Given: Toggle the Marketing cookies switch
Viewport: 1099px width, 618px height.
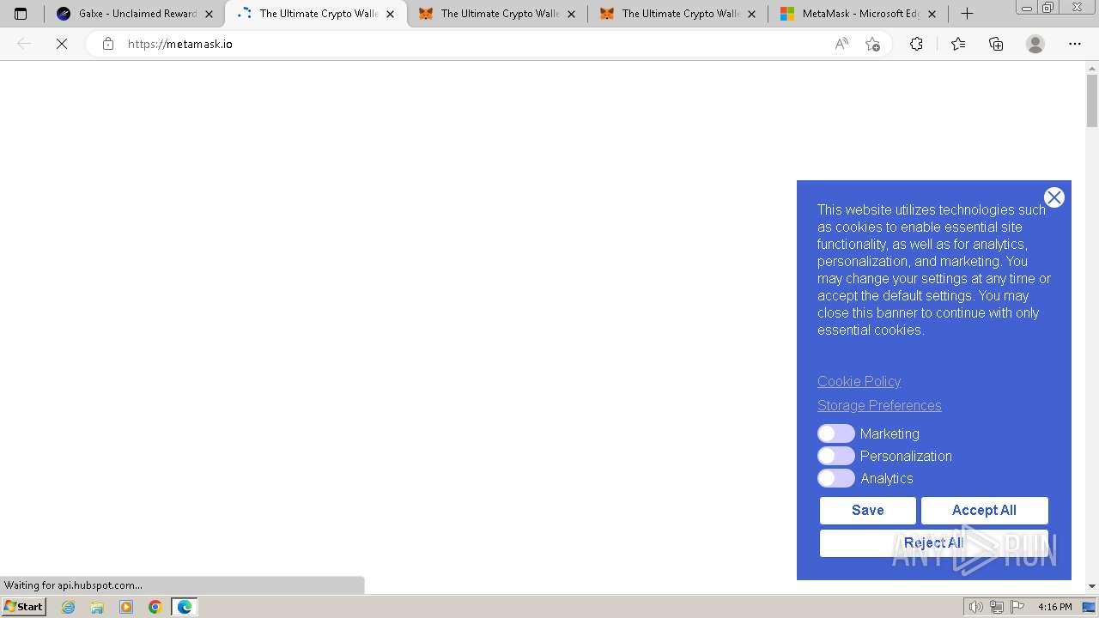Looking at the screenshot, I should point(836,433).
